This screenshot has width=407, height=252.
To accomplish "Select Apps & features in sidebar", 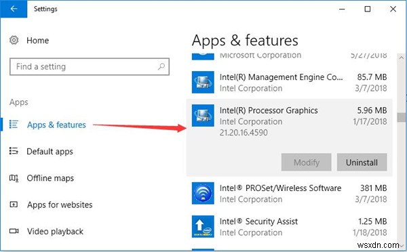I will [56, 125].
